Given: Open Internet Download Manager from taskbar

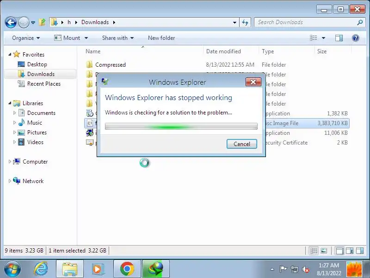Looking at the screenshot, I should (x=156, y=269).
